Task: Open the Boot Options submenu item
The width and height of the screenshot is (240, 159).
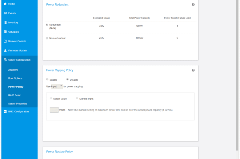Action: (x=15, y=78)
